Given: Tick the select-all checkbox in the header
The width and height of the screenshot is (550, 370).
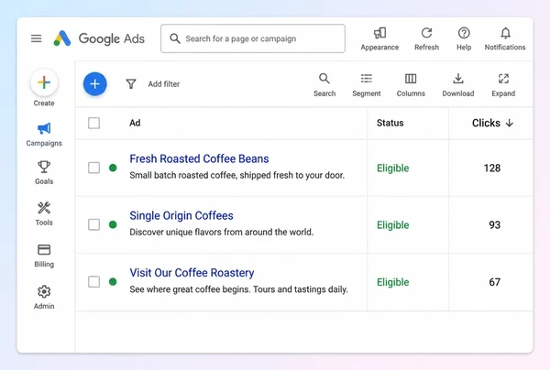Looking at the screenshot, I should click(x=93, y=123).
